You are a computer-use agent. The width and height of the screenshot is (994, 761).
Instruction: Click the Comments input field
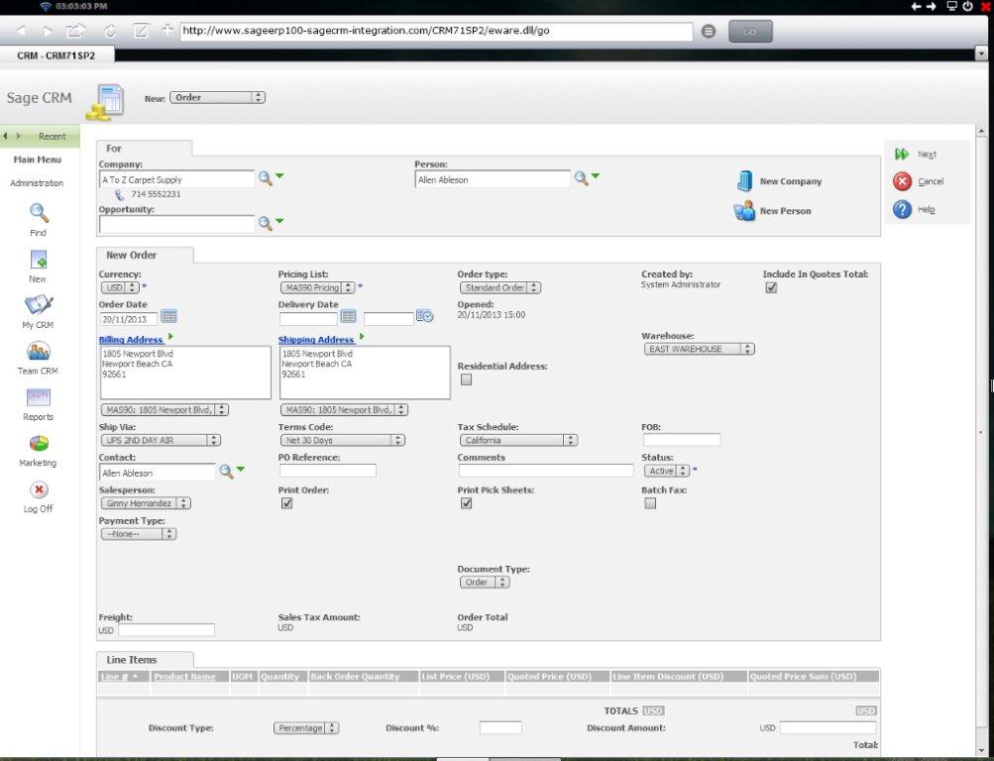[546, 471]
